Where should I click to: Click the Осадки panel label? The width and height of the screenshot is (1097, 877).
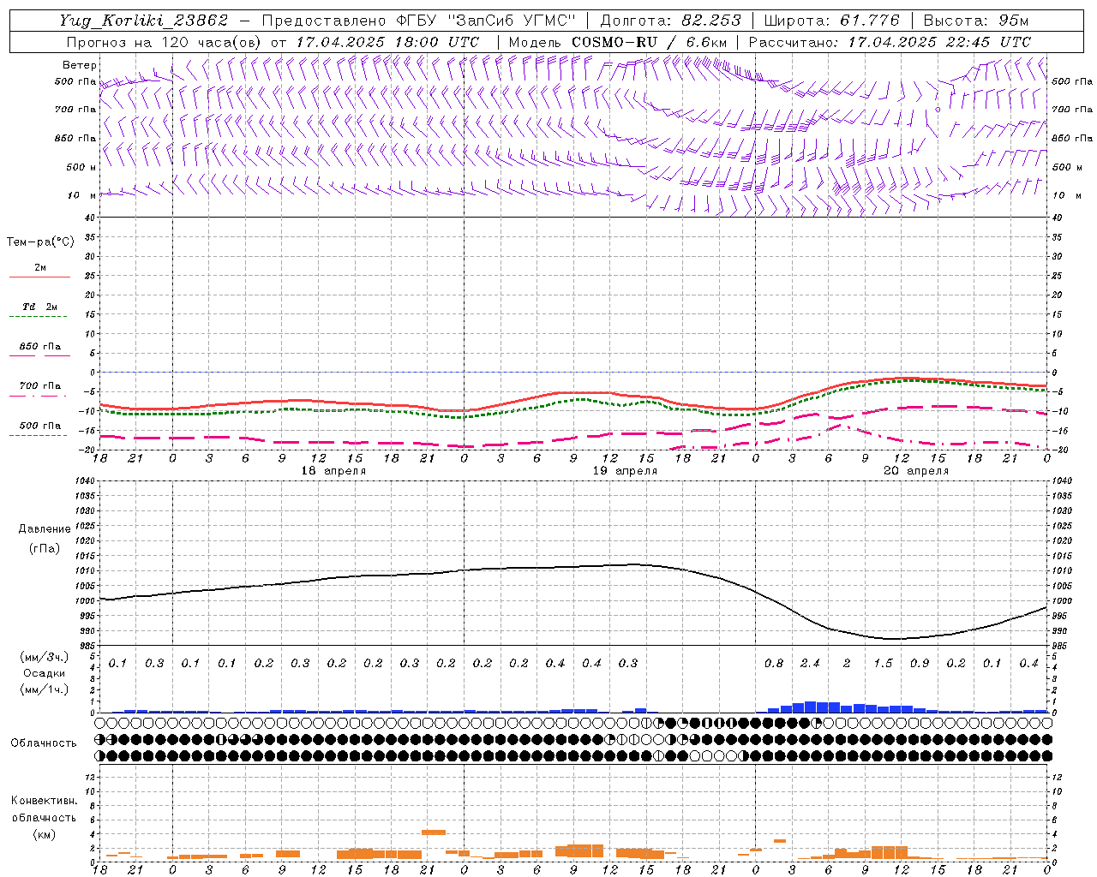pos(44,673)
